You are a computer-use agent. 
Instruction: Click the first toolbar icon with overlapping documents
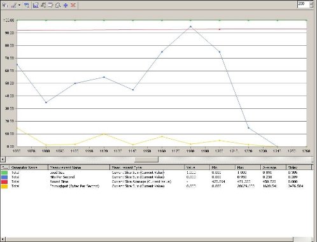(x=5, y=5)
